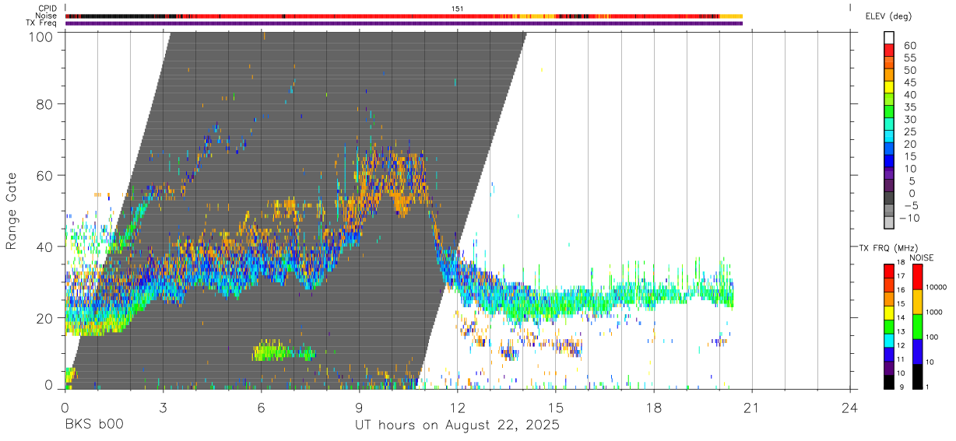956x441 pixels.
Task: Click the 60 range gate axis tick
Action: [44, 175]
